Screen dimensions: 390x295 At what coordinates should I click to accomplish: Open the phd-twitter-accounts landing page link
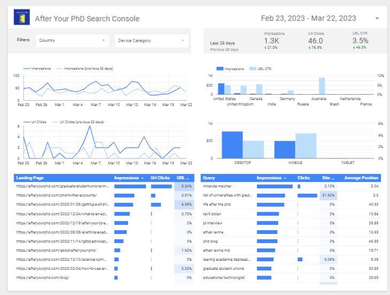[x=62, y=195]
